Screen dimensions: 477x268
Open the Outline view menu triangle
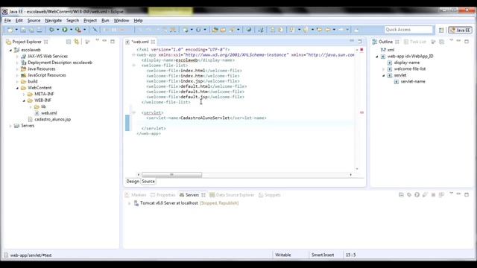(452, 40)
